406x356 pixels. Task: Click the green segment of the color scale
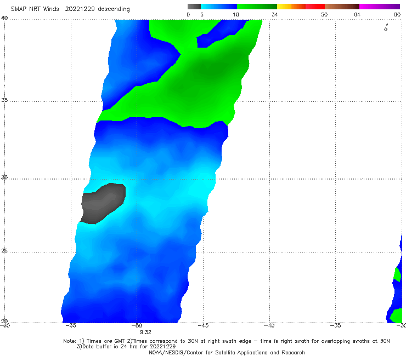pos(257,7)
